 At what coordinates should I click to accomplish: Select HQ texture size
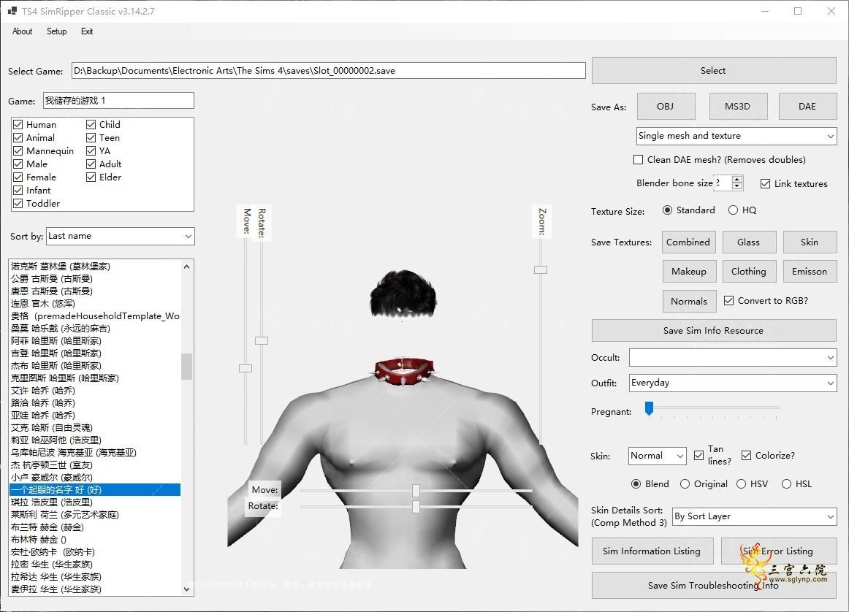point(733,210)
